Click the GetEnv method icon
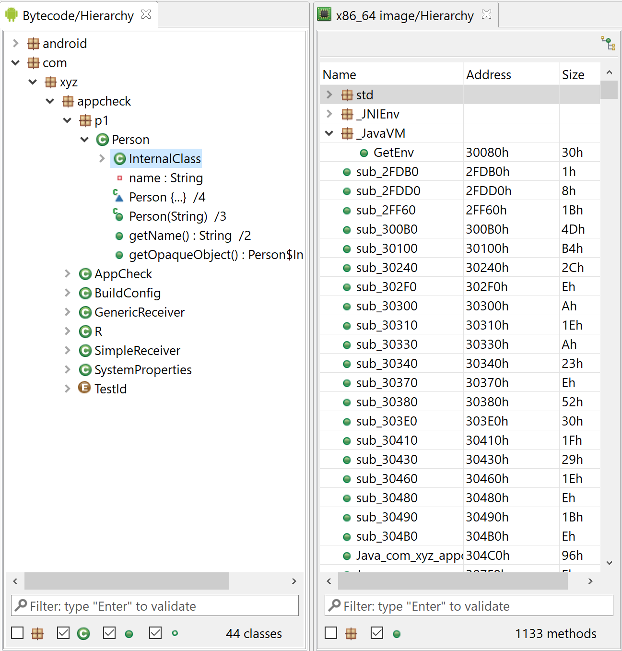 [x=364, y=153]
